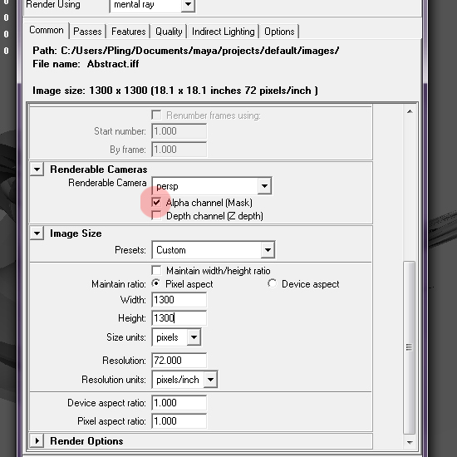Viewport: 457px width, 457px height.
Task: Open the Render Using dropdown showing mental ray
Action: point(152,5)
